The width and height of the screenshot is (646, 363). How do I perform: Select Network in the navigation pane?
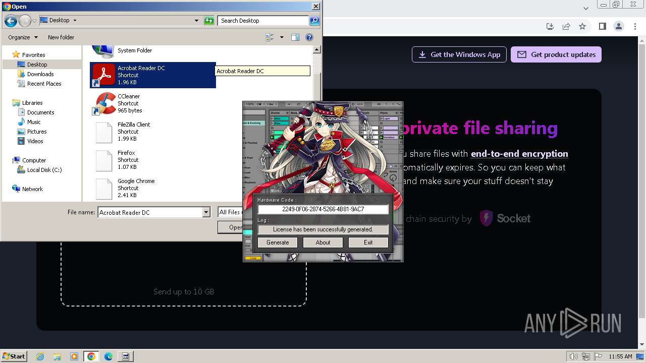[x=32, y=189]
